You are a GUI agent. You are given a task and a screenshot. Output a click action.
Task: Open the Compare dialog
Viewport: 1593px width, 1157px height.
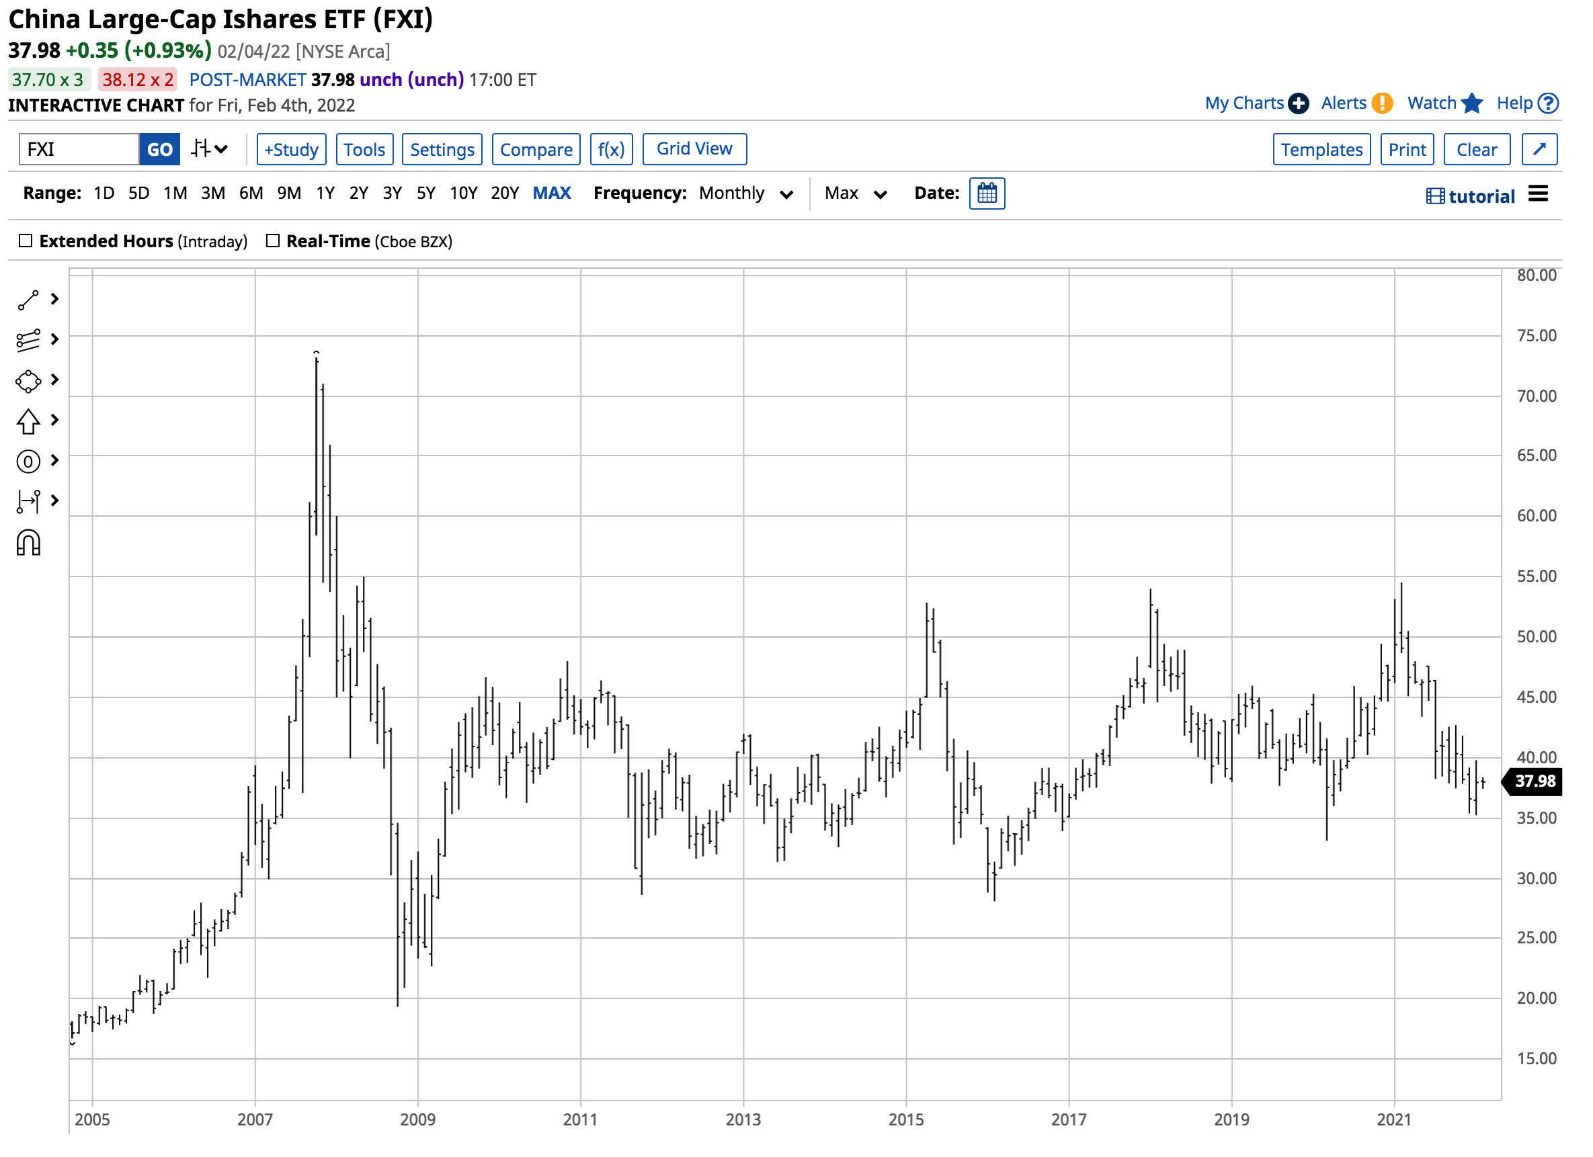(x=536, y=149)
